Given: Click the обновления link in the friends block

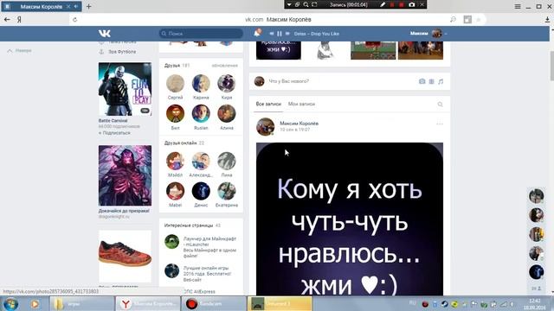Looking at the screenshot, I should pyautogui.click(x=225, y=66).
